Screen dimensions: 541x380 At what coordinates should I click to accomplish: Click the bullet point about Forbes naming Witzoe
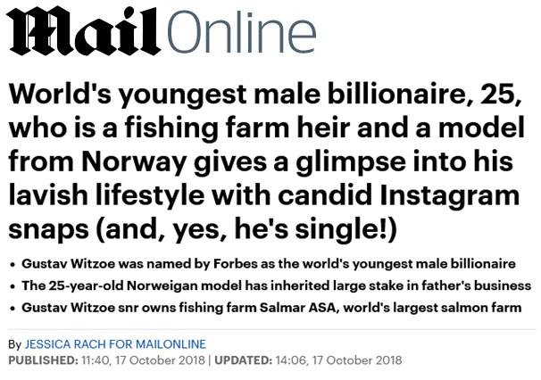(x=267, y=265)
